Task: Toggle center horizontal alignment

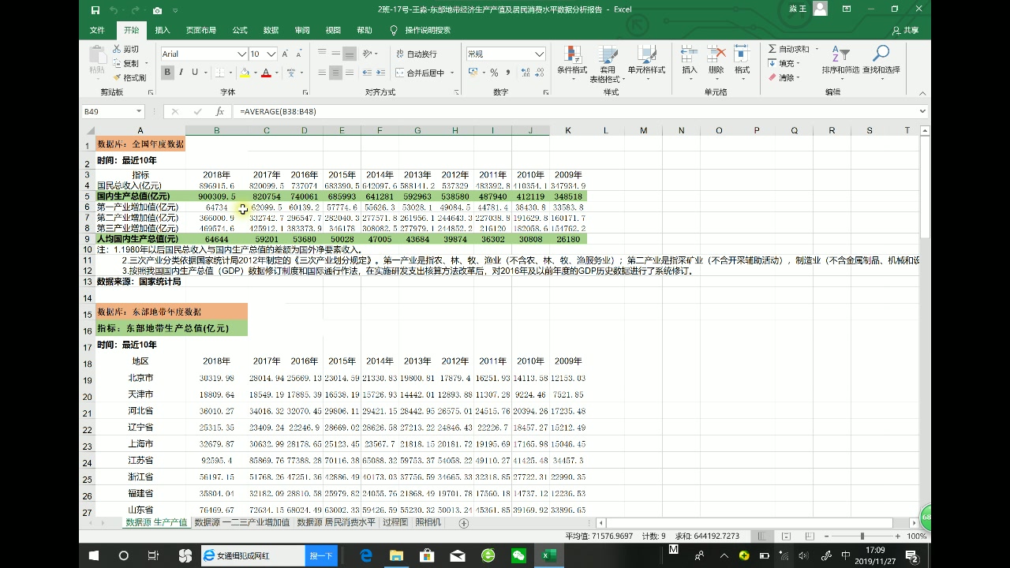Action: pyautogui.click(x=335, y=73)
